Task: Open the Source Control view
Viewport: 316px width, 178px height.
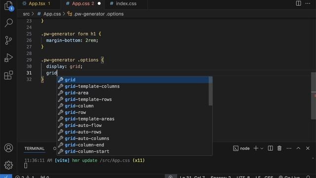Action: pyautogui.click(x=8, y=41)
